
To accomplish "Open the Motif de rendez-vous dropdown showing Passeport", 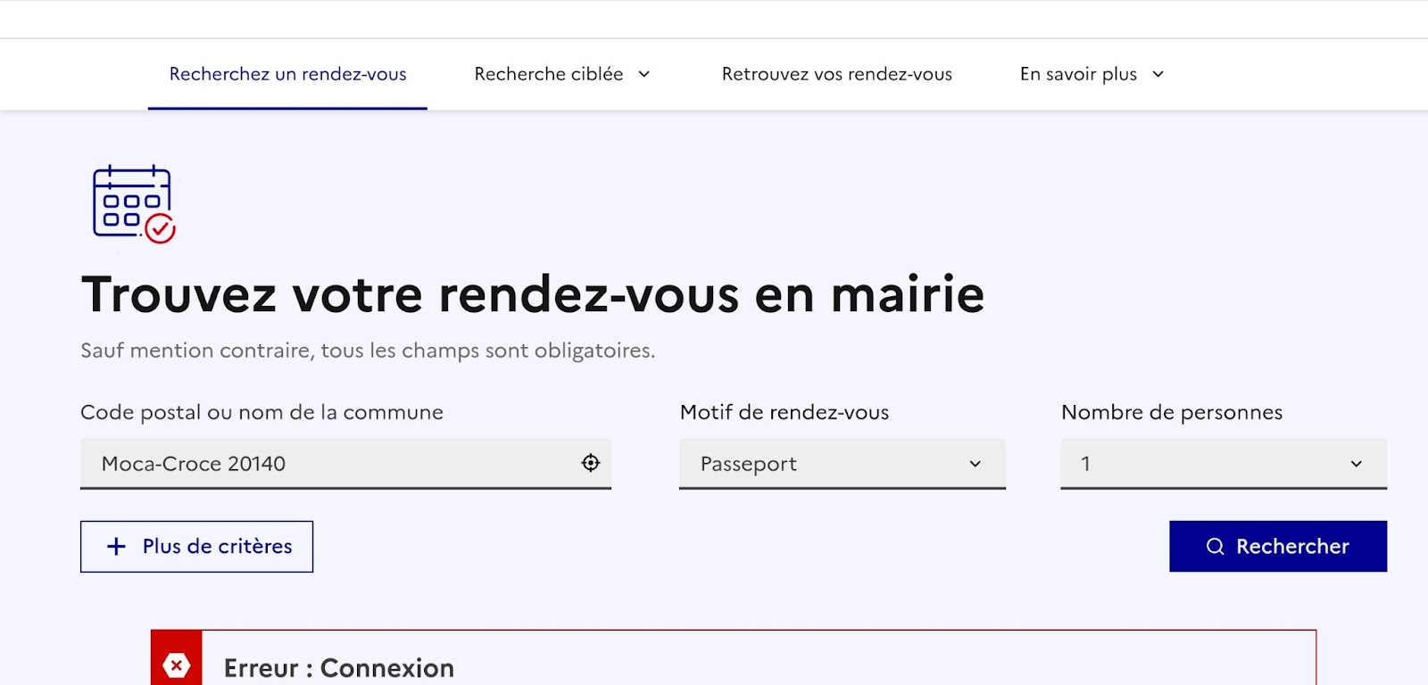I will [x=843, y=464].
